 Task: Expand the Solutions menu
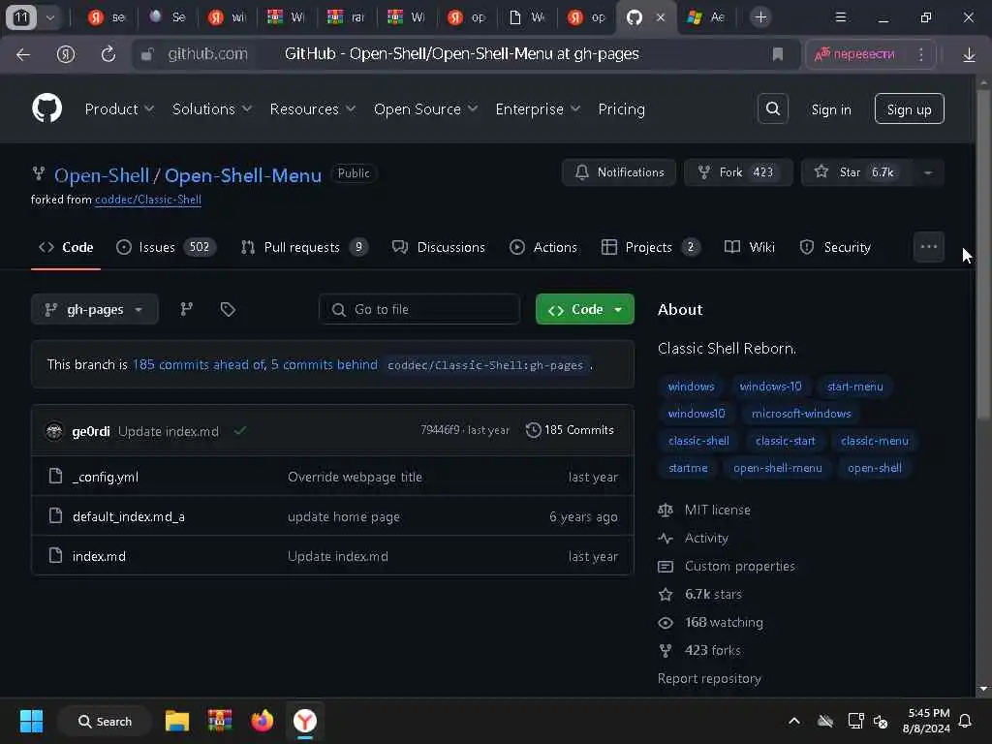[x=212, y=108]
